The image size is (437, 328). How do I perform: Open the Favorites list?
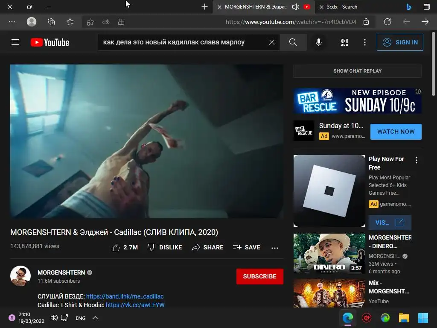(70, 22)
